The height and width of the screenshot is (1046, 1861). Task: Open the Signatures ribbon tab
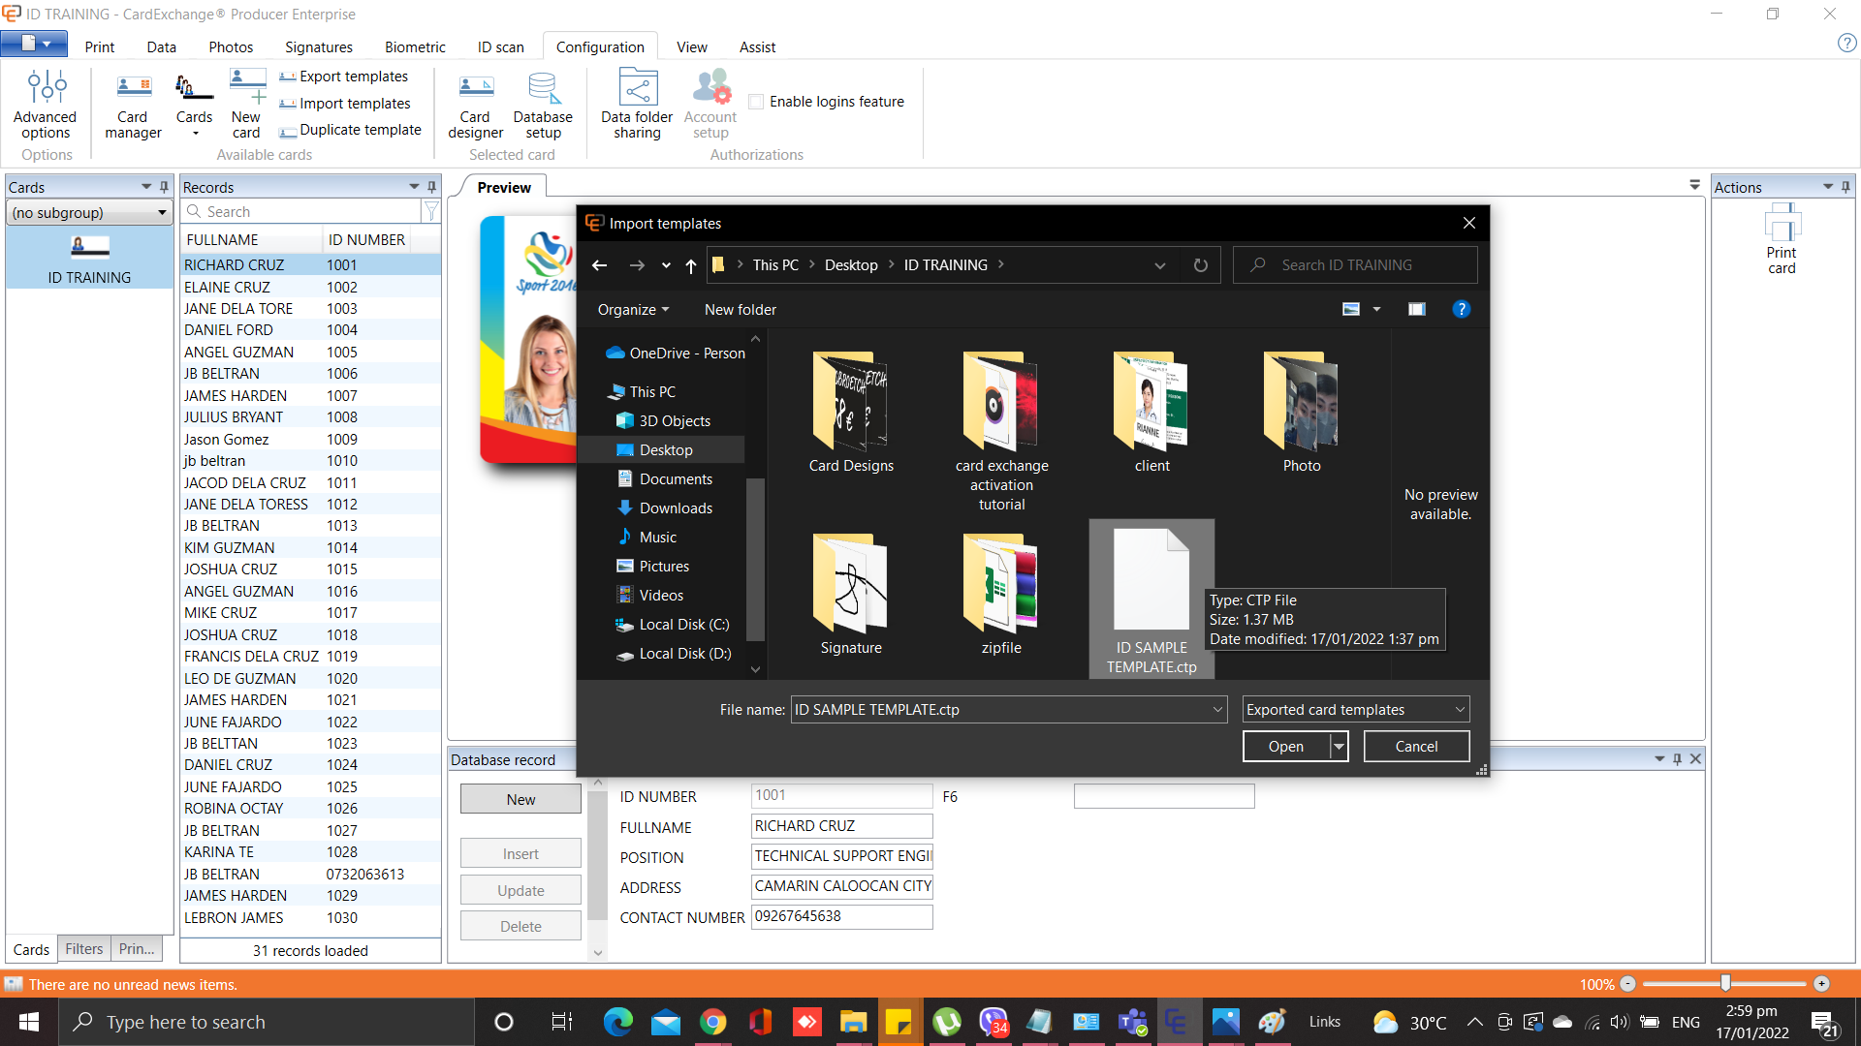coord(319,46)
